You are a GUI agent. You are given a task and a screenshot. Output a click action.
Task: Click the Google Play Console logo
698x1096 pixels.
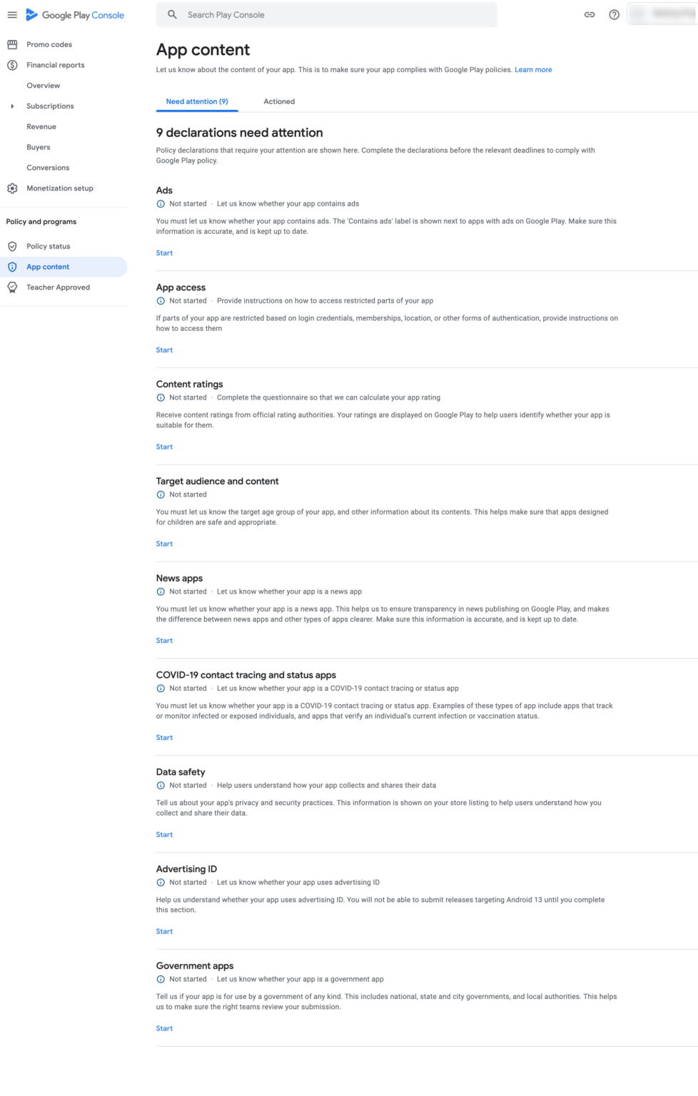pyautogui.click(x=75, y=15)
